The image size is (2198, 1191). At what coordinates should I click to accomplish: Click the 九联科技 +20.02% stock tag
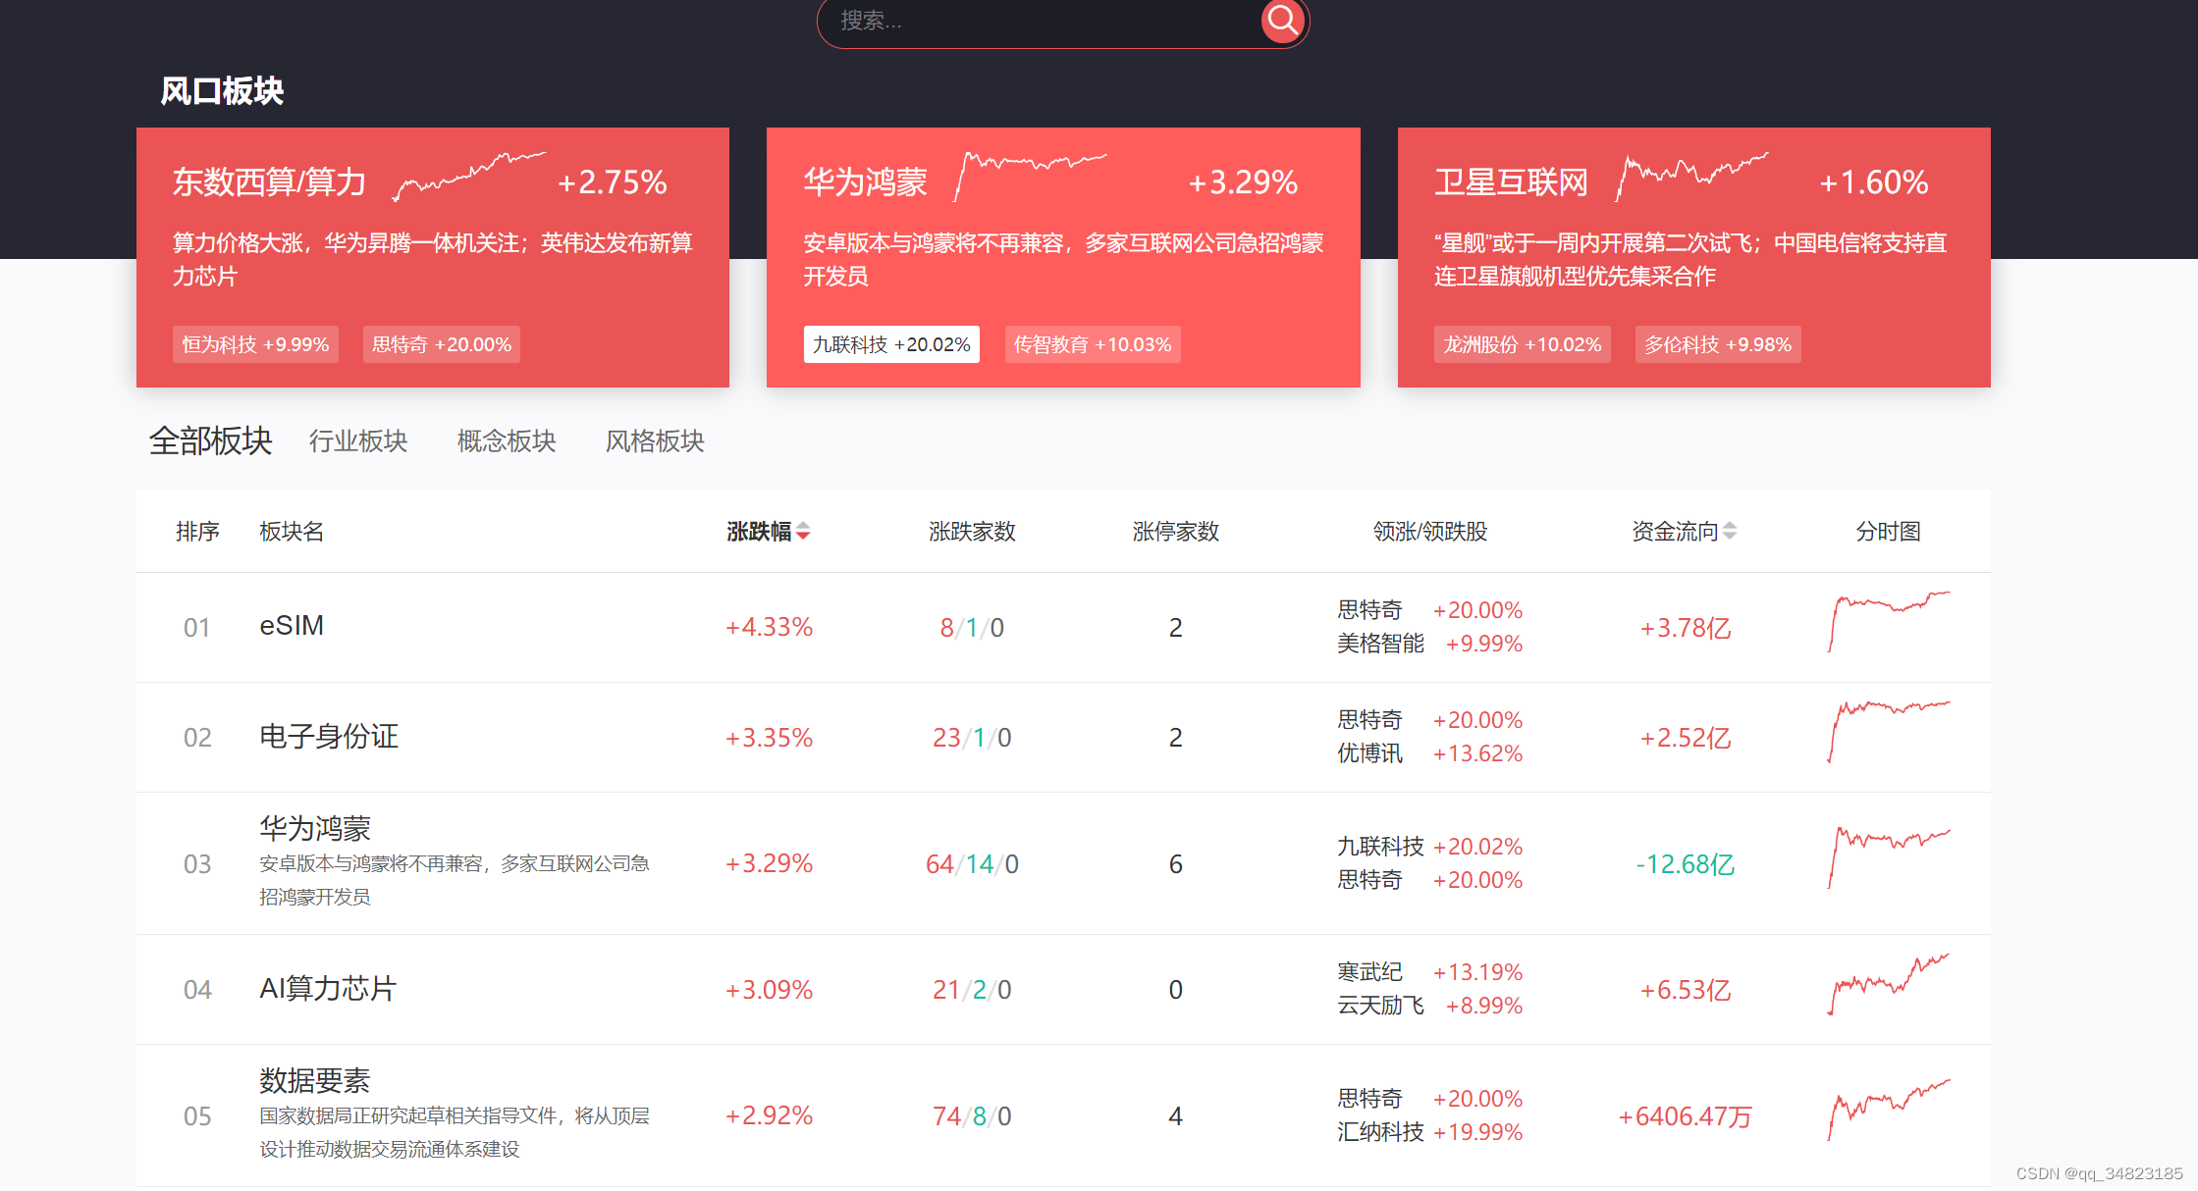click(x=891, y=344)
